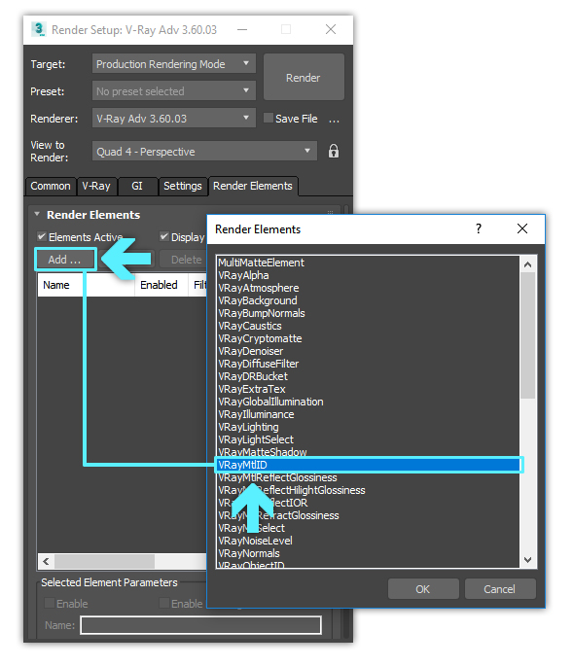Click the help question mark in Render Elements dialog
This screenshot has width=573, height=666.
(479, 228)
